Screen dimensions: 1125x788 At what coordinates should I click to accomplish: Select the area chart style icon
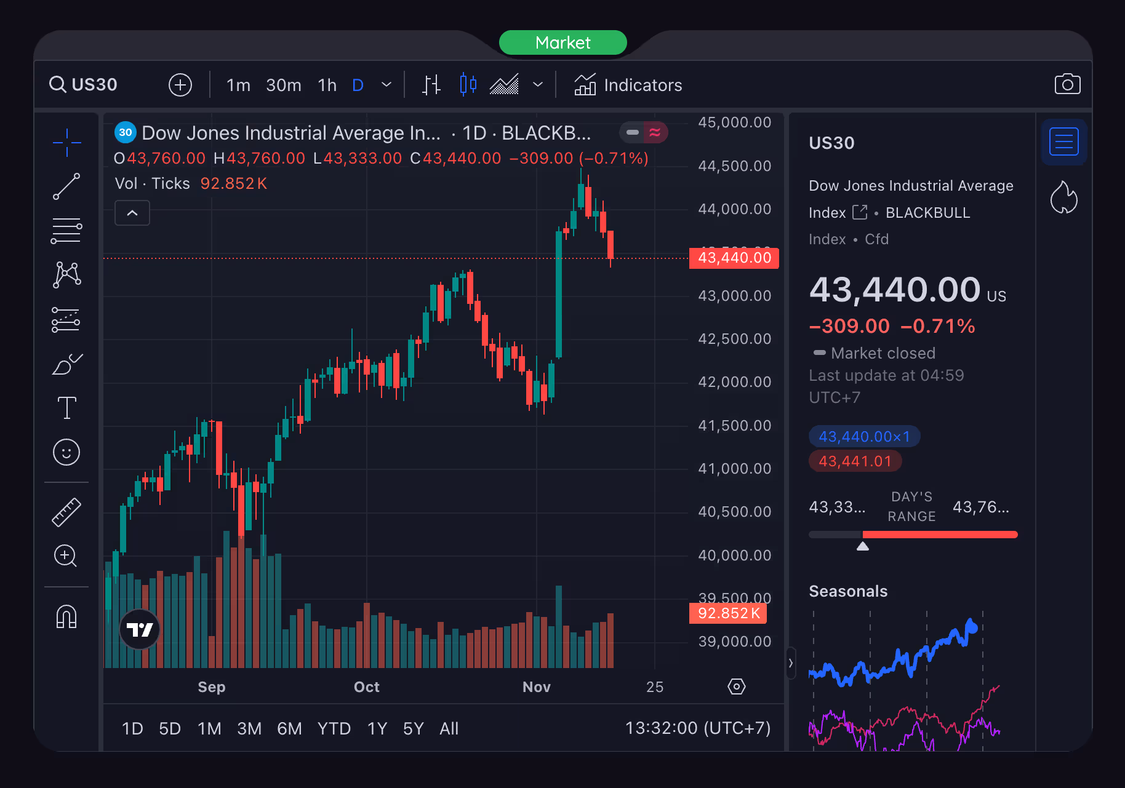(504, 84)
